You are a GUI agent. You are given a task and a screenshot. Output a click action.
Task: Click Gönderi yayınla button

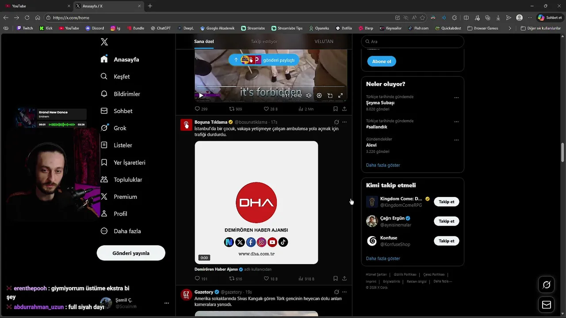(x=131, y=253)
